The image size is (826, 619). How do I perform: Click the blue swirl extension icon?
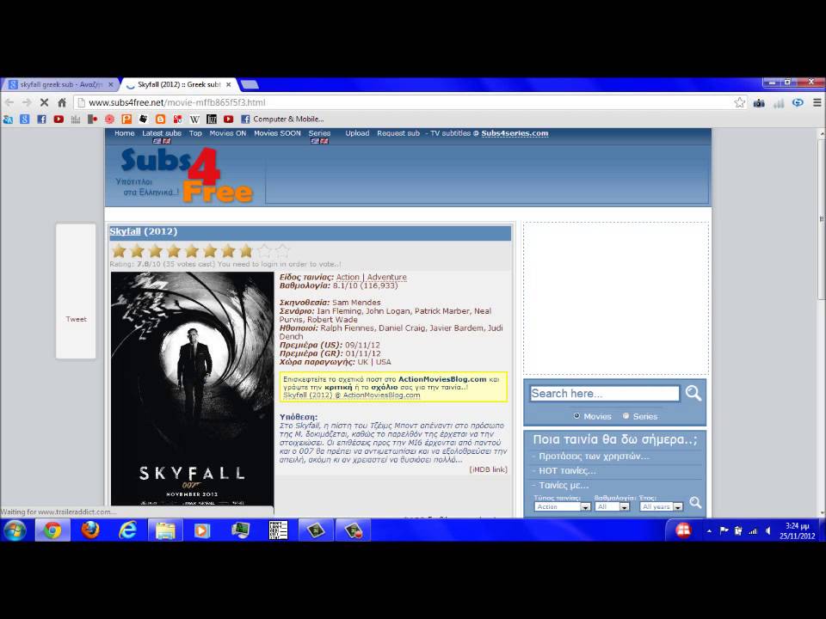pyautogui.click(x=798, y=102)
